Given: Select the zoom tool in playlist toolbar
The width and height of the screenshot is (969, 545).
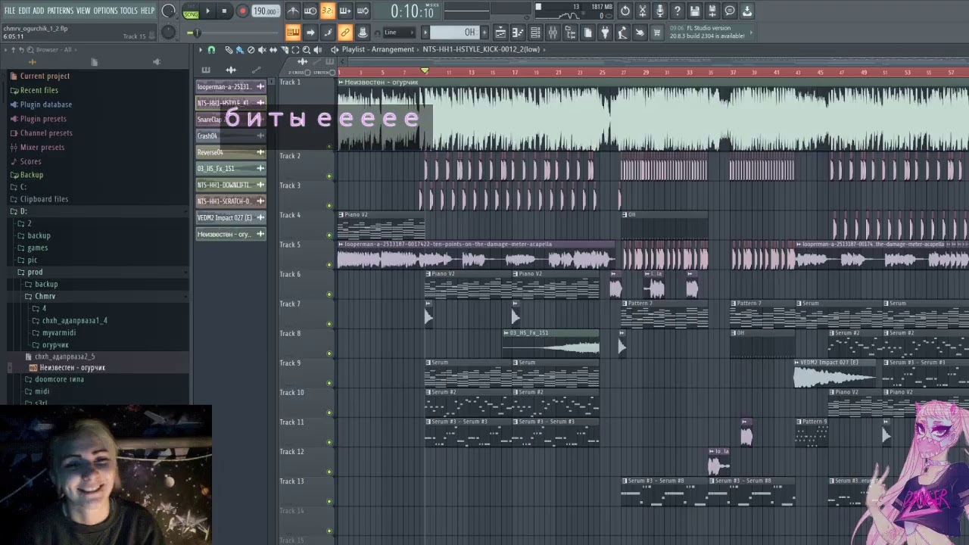Looking at the screenshot, I should point(307,50).
